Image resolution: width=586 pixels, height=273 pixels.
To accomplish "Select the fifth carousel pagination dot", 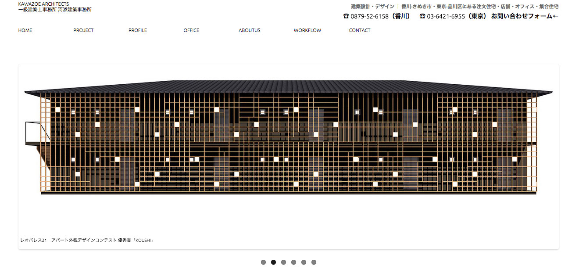I will [304, 262].
